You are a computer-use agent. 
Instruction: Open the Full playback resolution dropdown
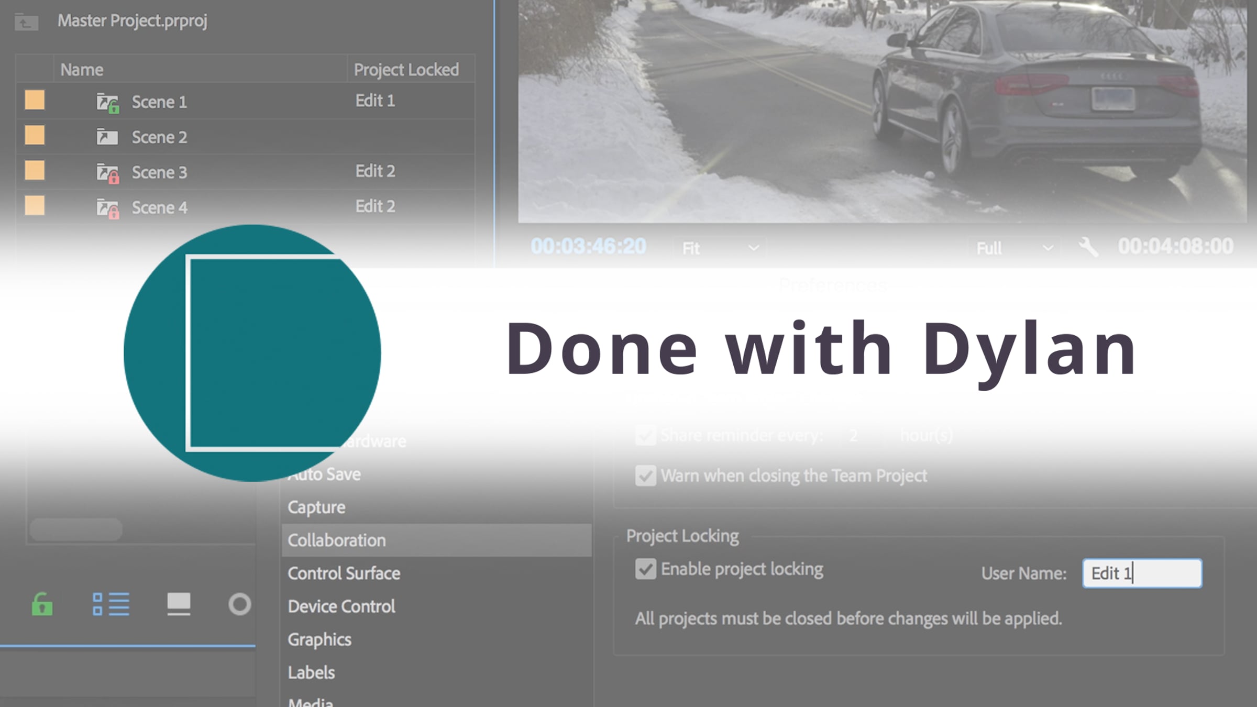[1013, 248]
